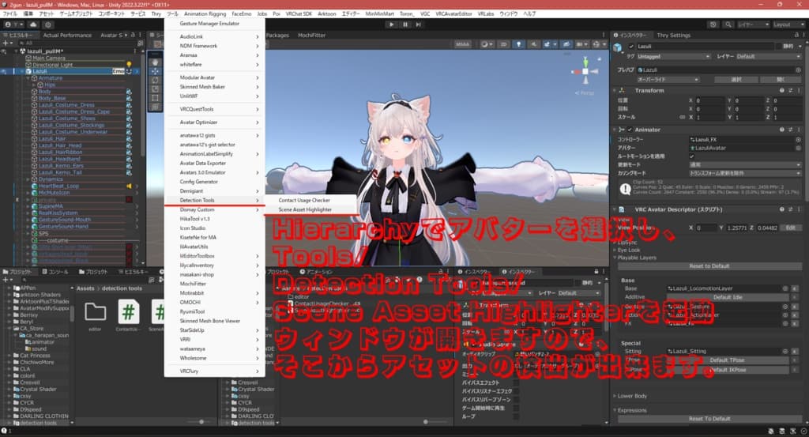Click the Play button
809x437 pixels.
392,24
